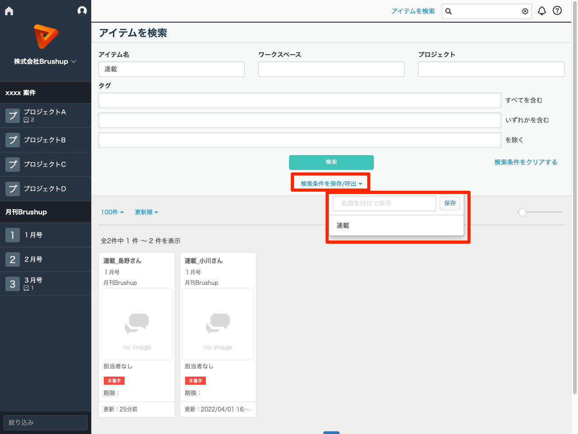Click the 名前を付けて保存 name field

point(384,203)
